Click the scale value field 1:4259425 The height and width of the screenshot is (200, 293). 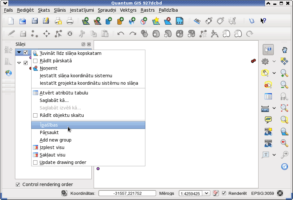(x=191, y=193)
